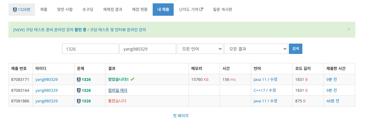Click the green checkmark next to 맞았습니다!!

[132, 79]
